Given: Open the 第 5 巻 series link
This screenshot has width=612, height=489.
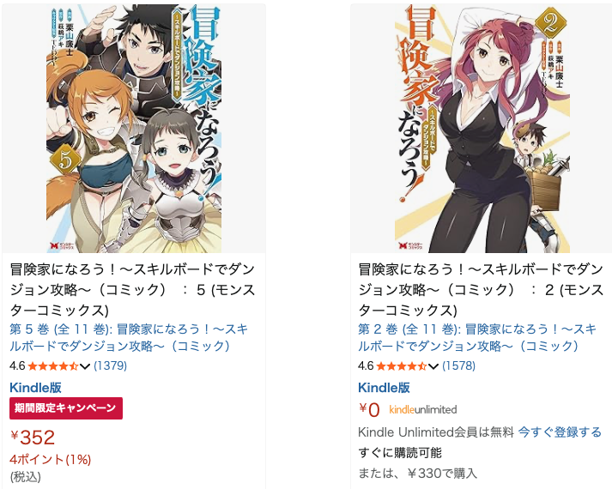Looking at the screenshot, I should pos(129,338).
